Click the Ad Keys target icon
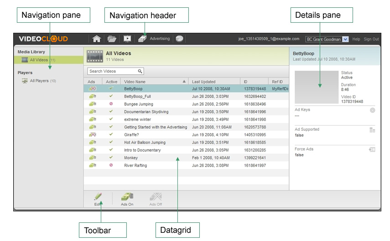Viewport: 390px width, 241px height. (372, 110)
